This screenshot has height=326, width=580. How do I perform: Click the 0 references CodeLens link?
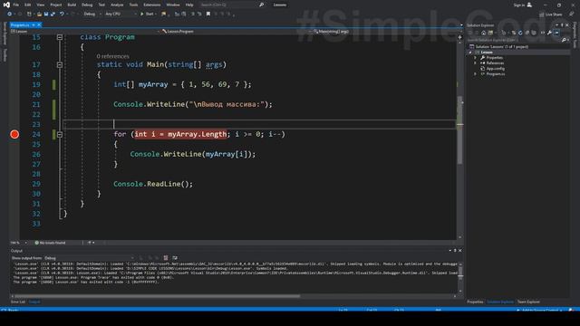pos(112,56)
